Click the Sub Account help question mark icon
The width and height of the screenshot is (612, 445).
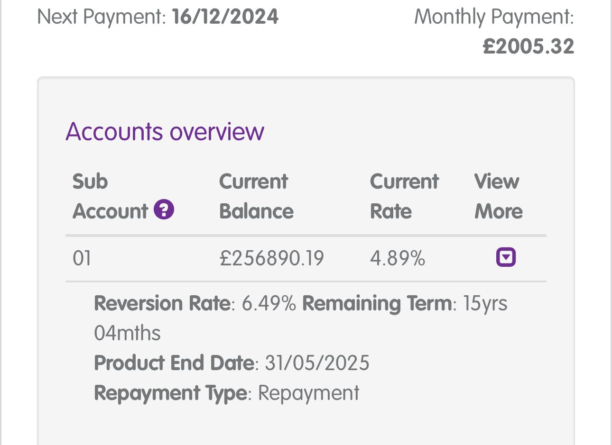click(164, 209)
